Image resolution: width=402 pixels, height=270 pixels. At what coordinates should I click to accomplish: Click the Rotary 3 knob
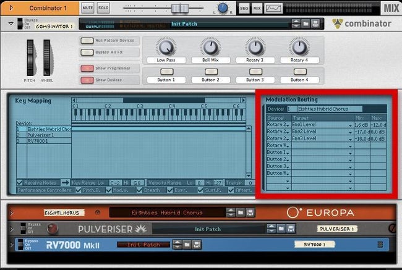click(255, 48)
